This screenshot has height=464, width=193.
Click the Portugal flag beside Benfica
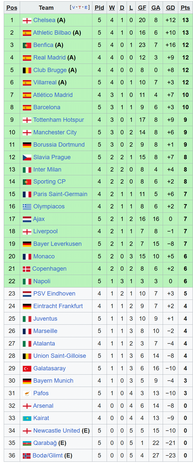[x=27, y=45]
